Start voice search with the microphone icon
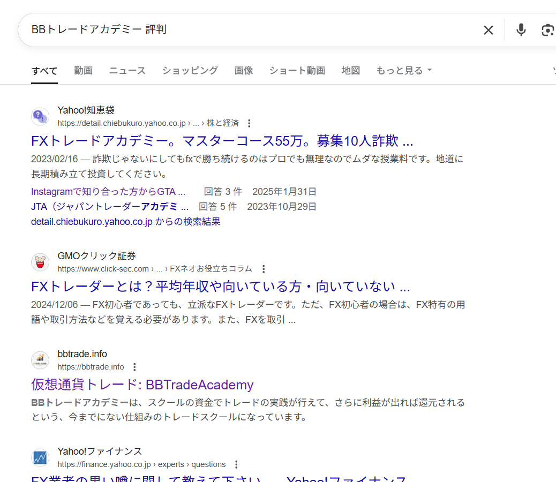556x482 pixels. (521, 30)
